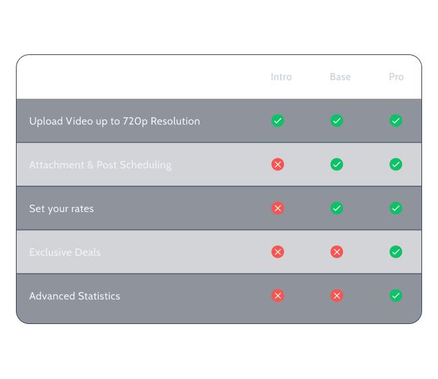Click Base plan check for 720p Upload Video
This screenshot has height=379, width=438.
click(x=336, y=121)
